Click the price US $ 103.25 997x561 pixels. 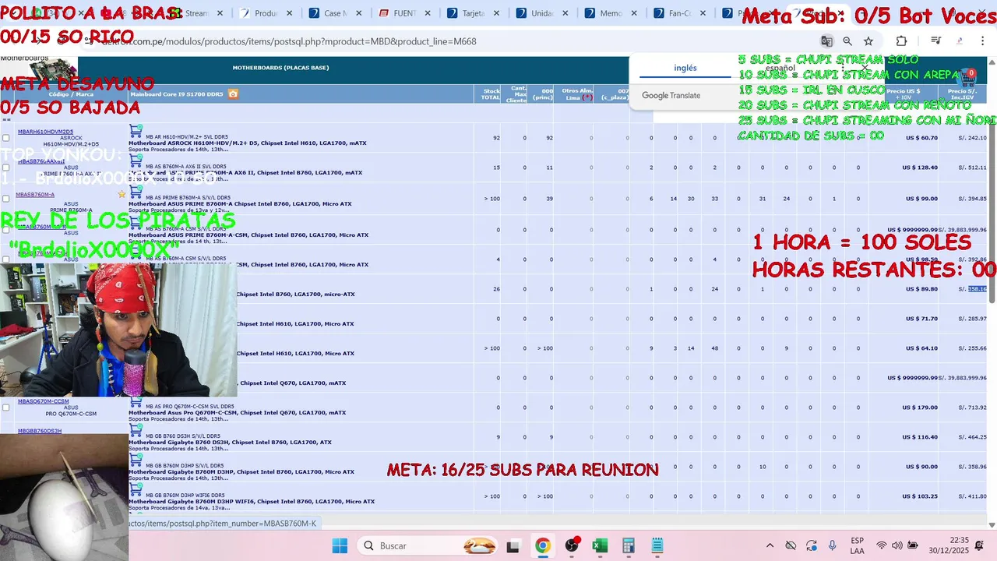point(920,496)
